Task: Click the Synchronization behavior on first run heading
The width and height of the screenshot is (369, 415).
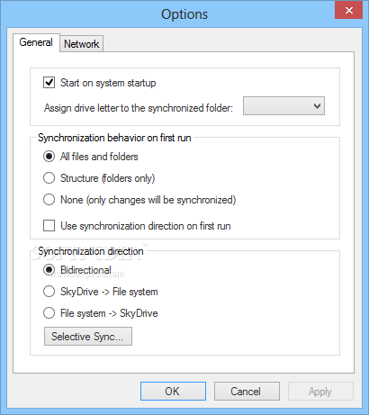Action: click(114, 138)
